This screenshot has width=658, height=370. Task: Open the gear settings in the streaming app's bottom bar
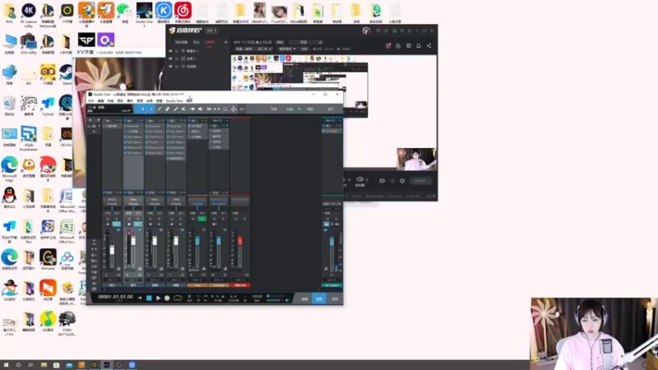click(402, 181)
